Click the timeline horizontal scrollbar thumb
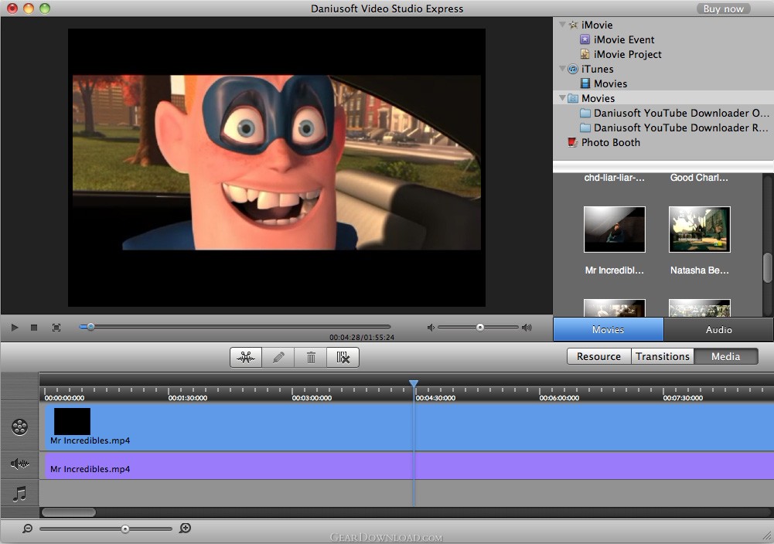Viewport: 774px width, 544px height. click(69, 512)
